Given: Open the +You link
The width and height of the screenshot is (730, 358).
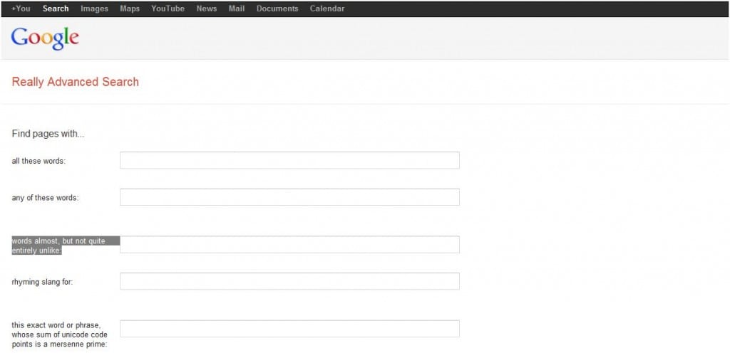Looking at the screenshot, I should (21, 9).
